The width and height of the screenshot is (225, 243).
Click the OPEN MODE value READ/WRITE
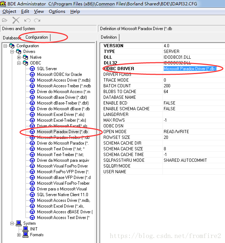(x=176, y=132)
